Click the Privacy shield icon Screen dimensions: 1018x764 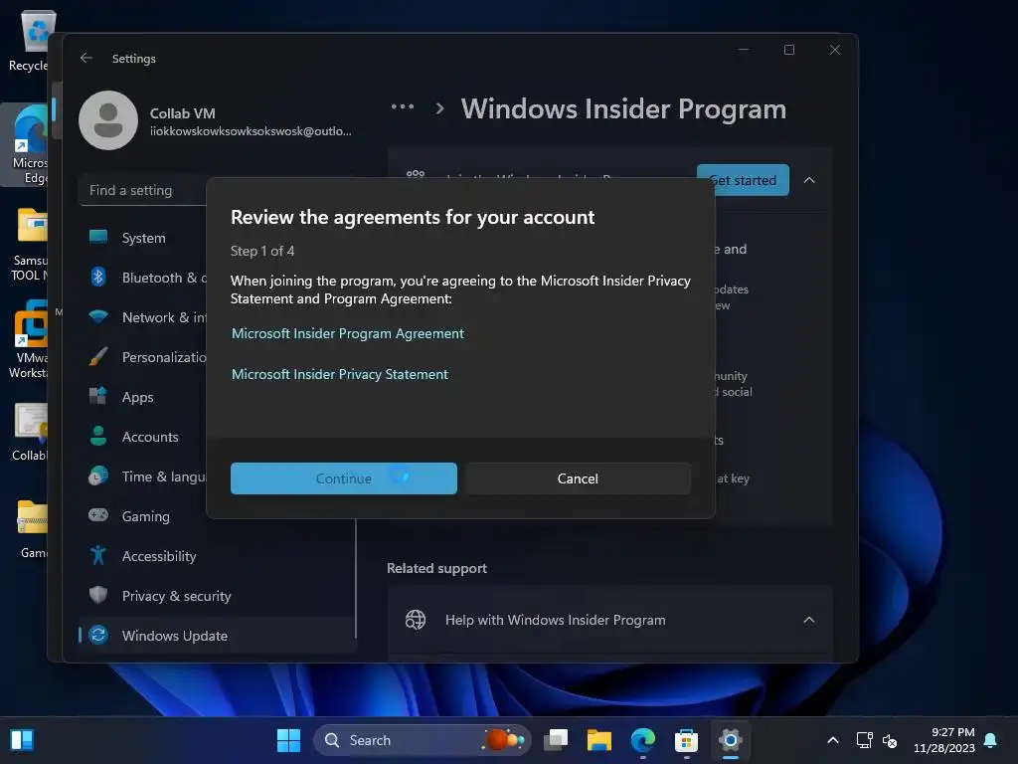[98, 595]
